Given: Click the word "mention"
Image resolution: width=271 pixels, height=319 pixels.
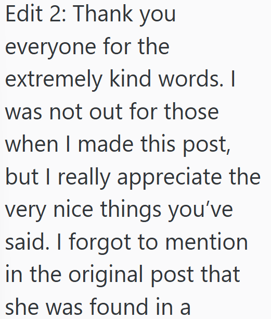Looking at the screenshot, I should [x=207, y=241].
